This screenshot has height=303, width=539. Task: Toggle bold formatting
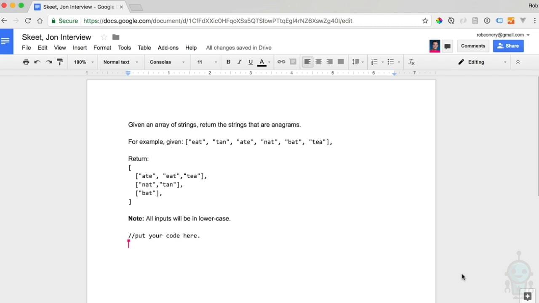coord(228,62)
